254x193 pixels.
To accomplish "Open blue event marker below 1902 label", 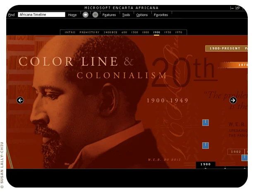I will tap(244, 158).
